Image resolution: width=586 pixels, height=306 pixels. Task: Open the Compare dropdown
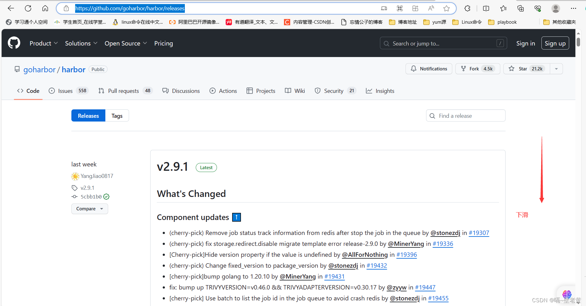coord(90,209)
